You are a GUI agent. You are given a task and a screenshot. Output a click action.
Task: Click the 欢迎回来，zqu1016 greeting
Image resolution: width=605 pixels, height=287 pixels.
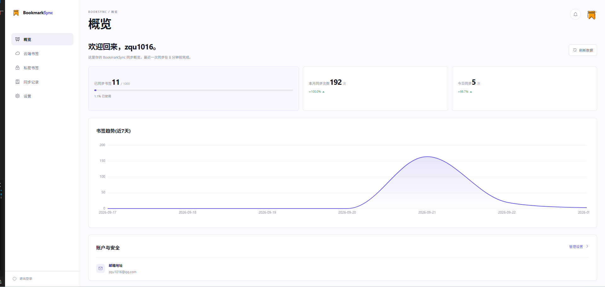pos(122,47)
